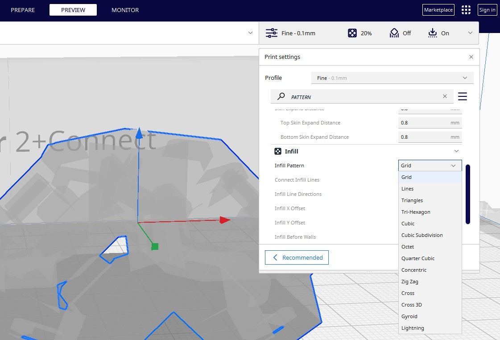Viewport: 500px width, 340px height.
Task: Open the apps grid icon
Action: tap(466, 10)
